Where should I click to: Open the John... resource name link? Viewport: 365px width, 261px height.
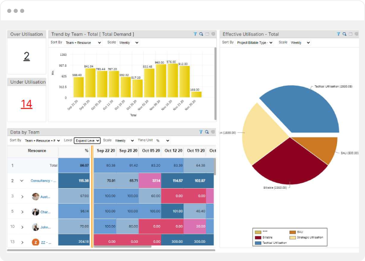pos(46,227)
